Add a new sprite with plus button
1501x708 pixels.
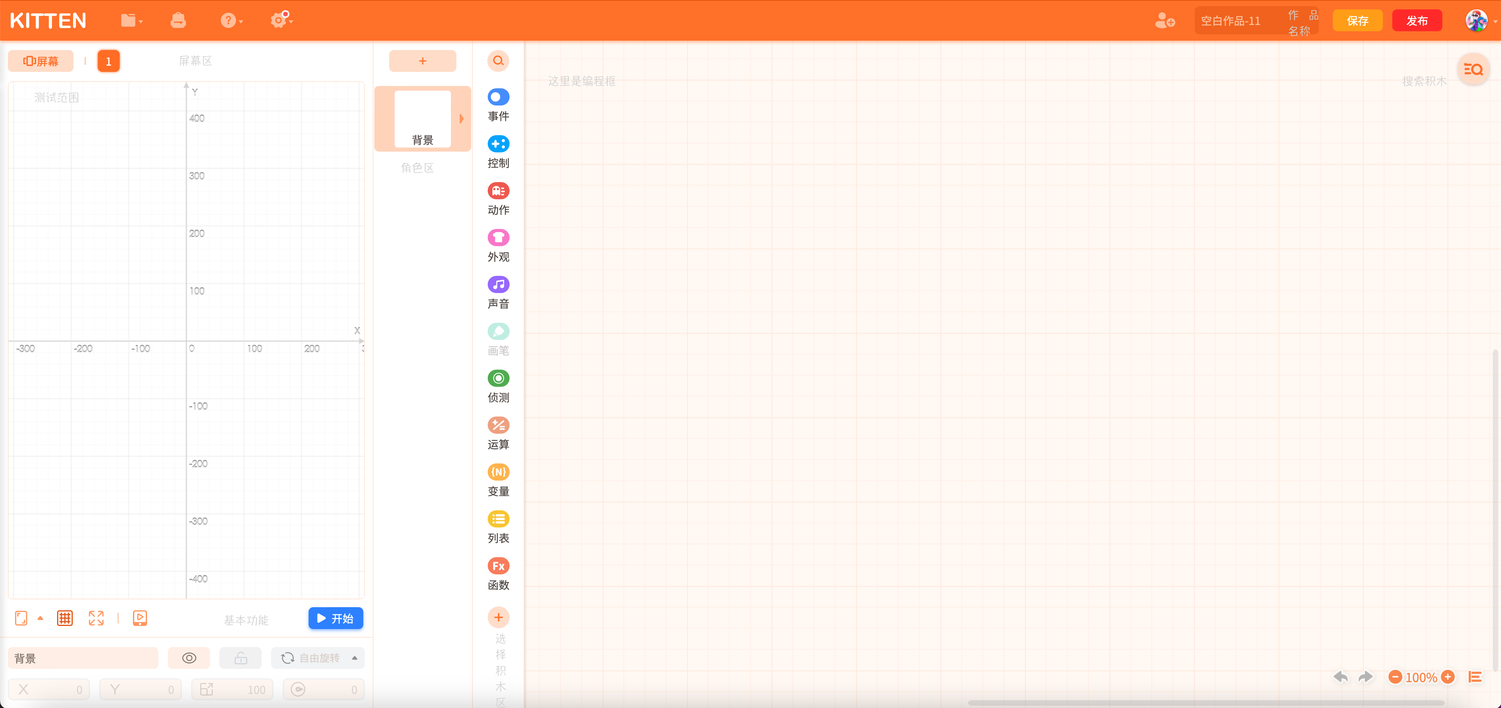tap(422, 61)
